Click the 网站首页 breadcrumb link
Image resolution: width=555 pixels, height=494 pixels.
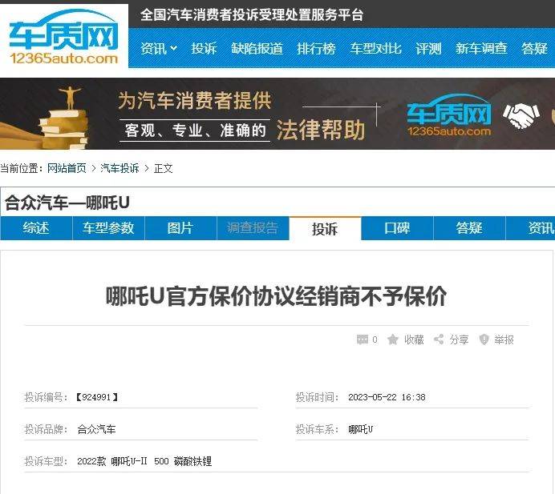(x=67, y=168)
